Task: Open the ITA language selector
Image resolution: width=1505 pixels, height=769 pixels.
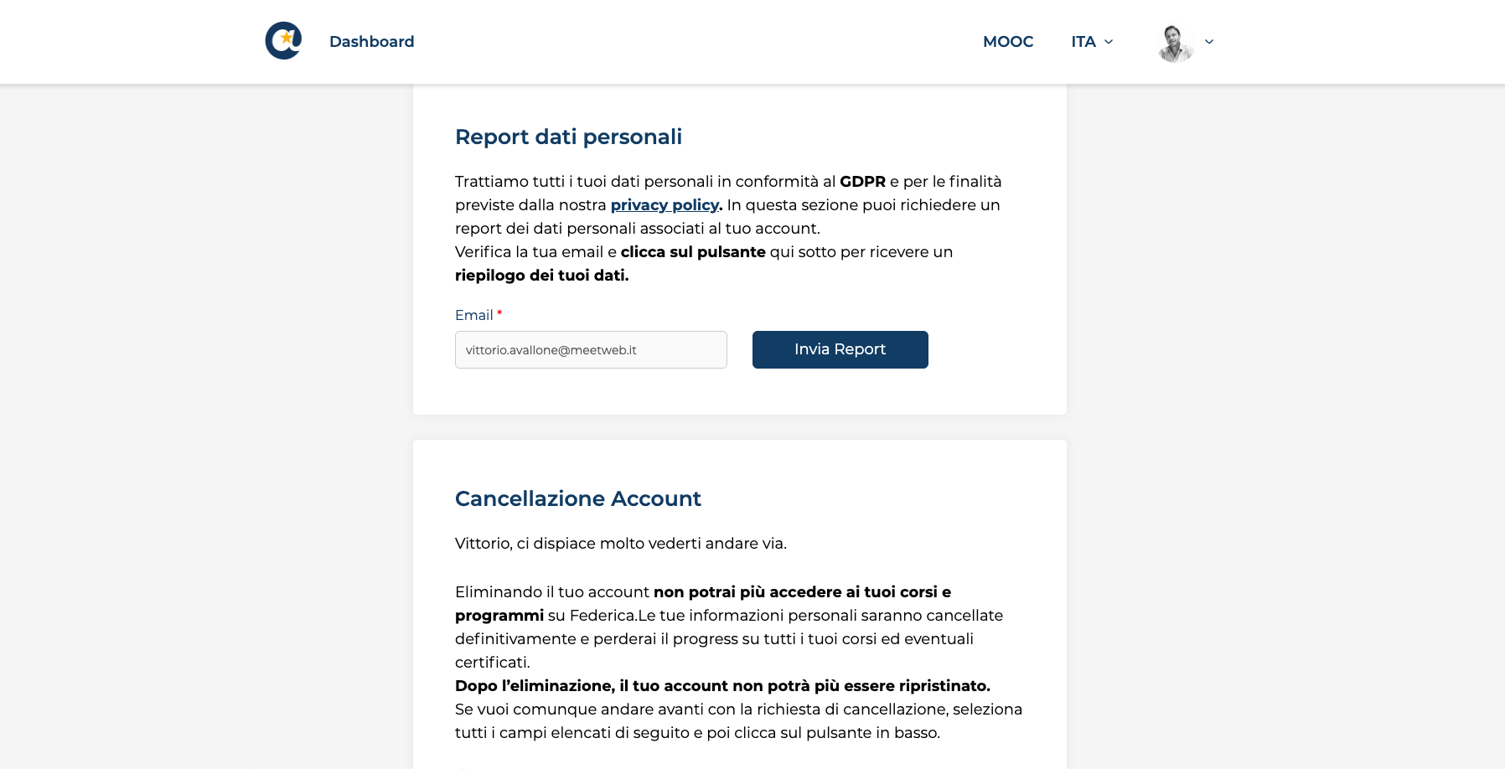Action: [x=1083, y=42]
